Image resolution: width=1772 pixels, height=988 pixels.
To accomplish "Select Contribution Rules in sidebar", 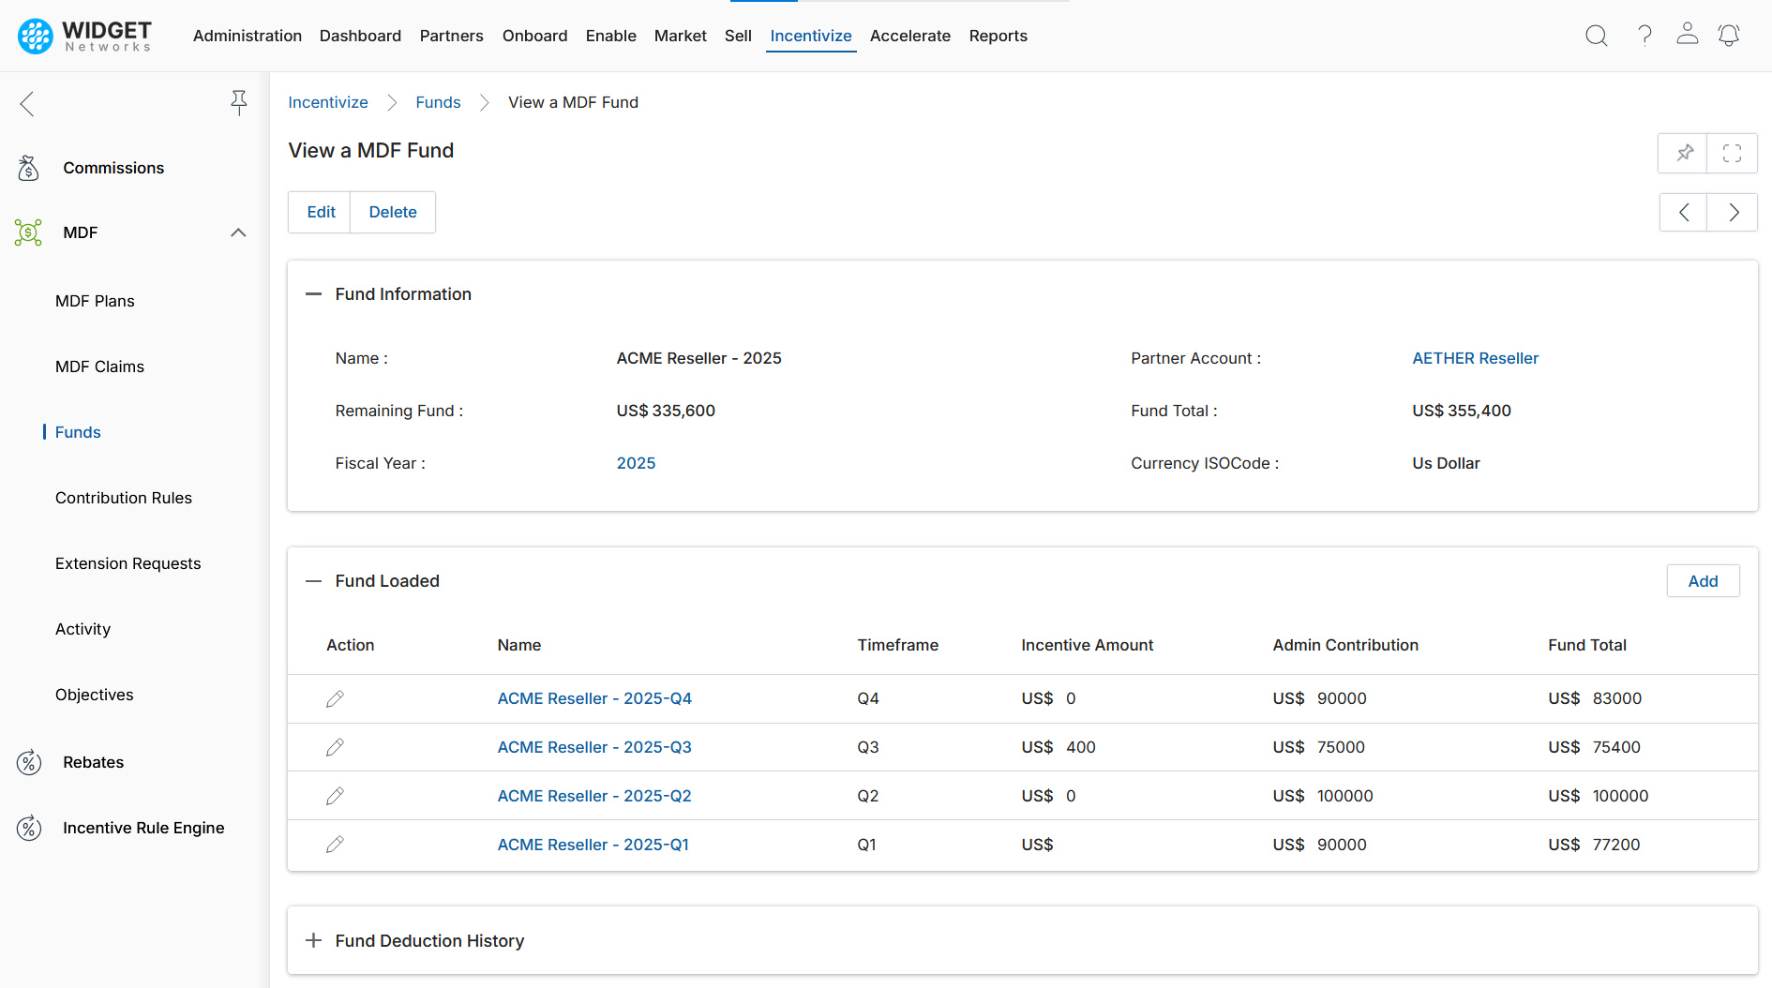I will (124, 498).
